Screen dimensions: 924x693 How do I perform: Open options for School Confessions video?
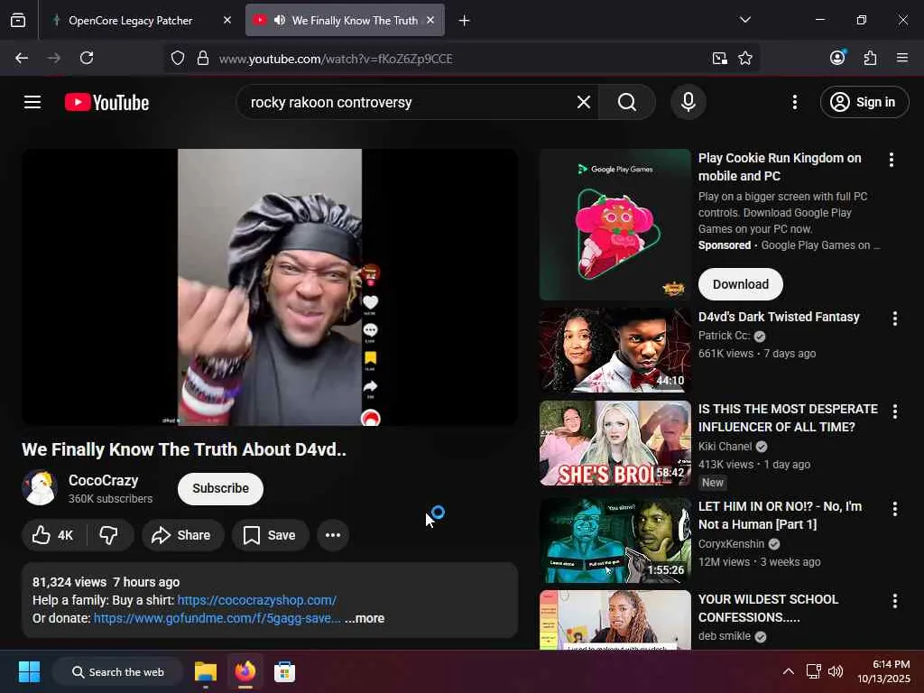tap(894, 601)
